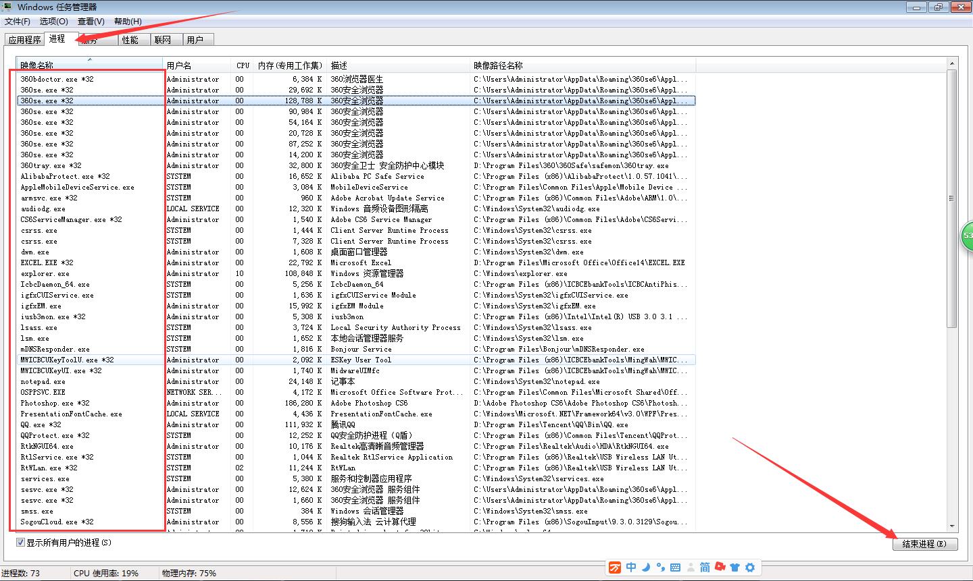Click the 结束进程(E) button

tap(924, 543)
